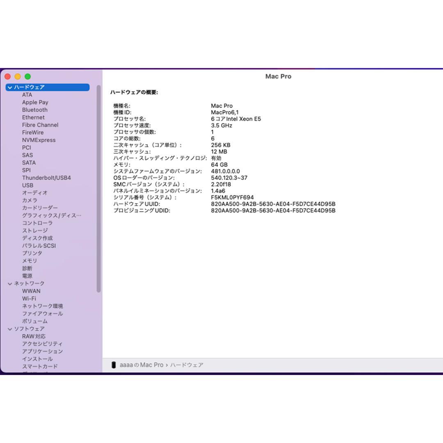Click the ハードウェアUUID value
Image resolution: width=443 pixels, height=443 pixels.
point(273,204)
